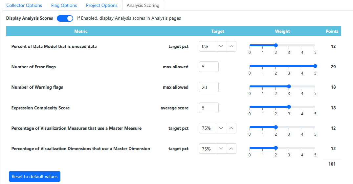353x184 pixels.
Task: Focus Expression Complexity average score field
Action: click(x=209, y=108)
